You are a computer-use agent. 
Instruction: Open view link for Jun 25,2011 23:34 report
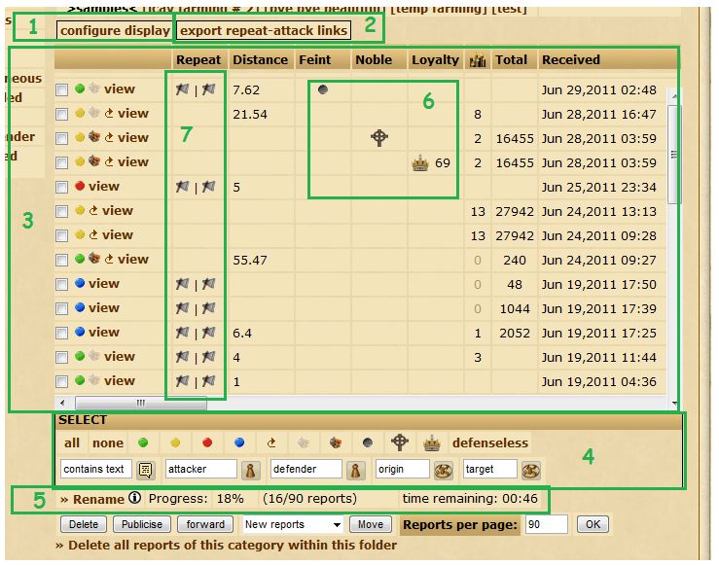point(104,186)
